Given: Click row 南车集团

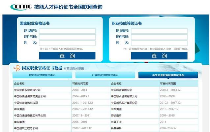Looking at the screenshot, I should pos(19,122).
